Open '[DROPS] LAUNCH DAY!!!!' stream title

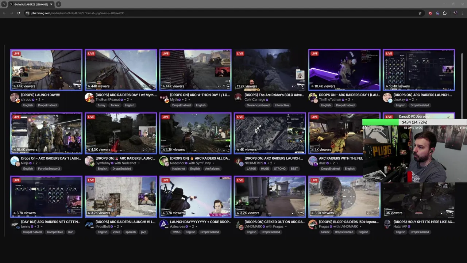tap(40, 95)
